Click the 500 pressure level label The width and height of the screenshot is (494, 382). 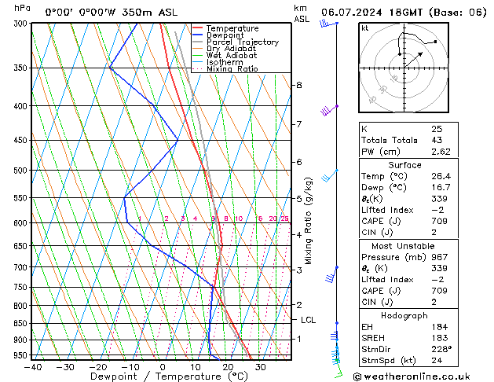22,171
